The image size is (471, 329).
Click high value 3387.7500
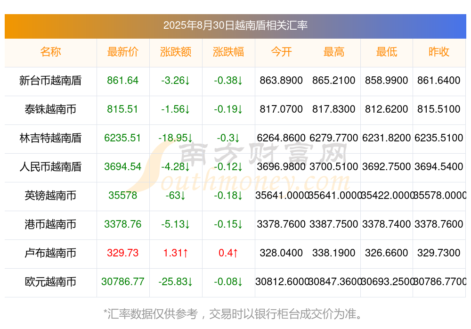[334, 224]
